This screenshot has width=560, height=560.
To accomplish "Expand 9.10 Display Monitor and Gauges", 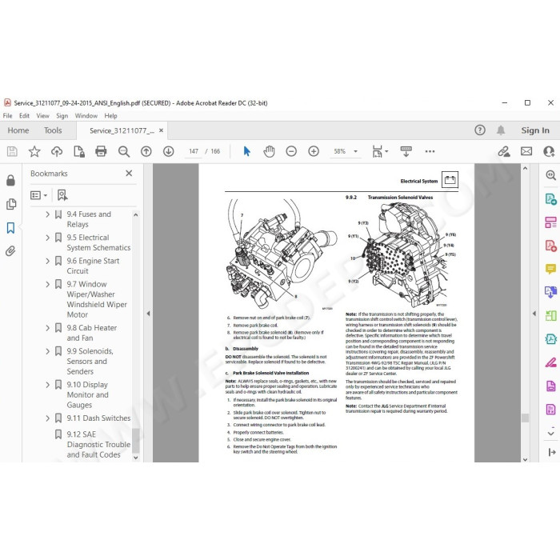I will pos(47,385).
